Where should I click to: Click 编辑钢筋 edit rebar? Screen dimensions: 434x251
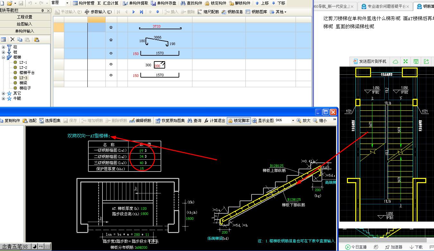click(x=140, y=121)
